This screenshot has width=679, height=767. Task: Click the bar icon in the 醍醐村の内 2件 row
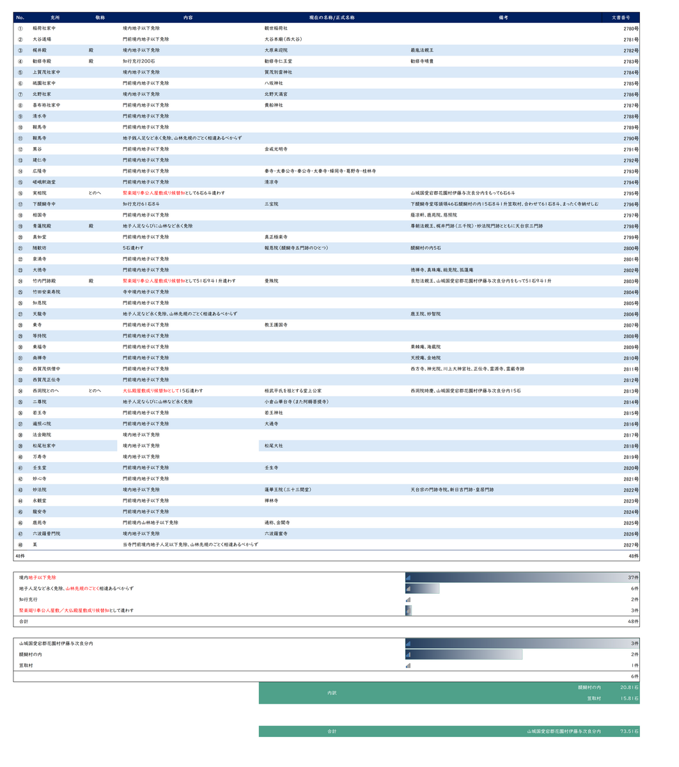click(x=408, y=655)
